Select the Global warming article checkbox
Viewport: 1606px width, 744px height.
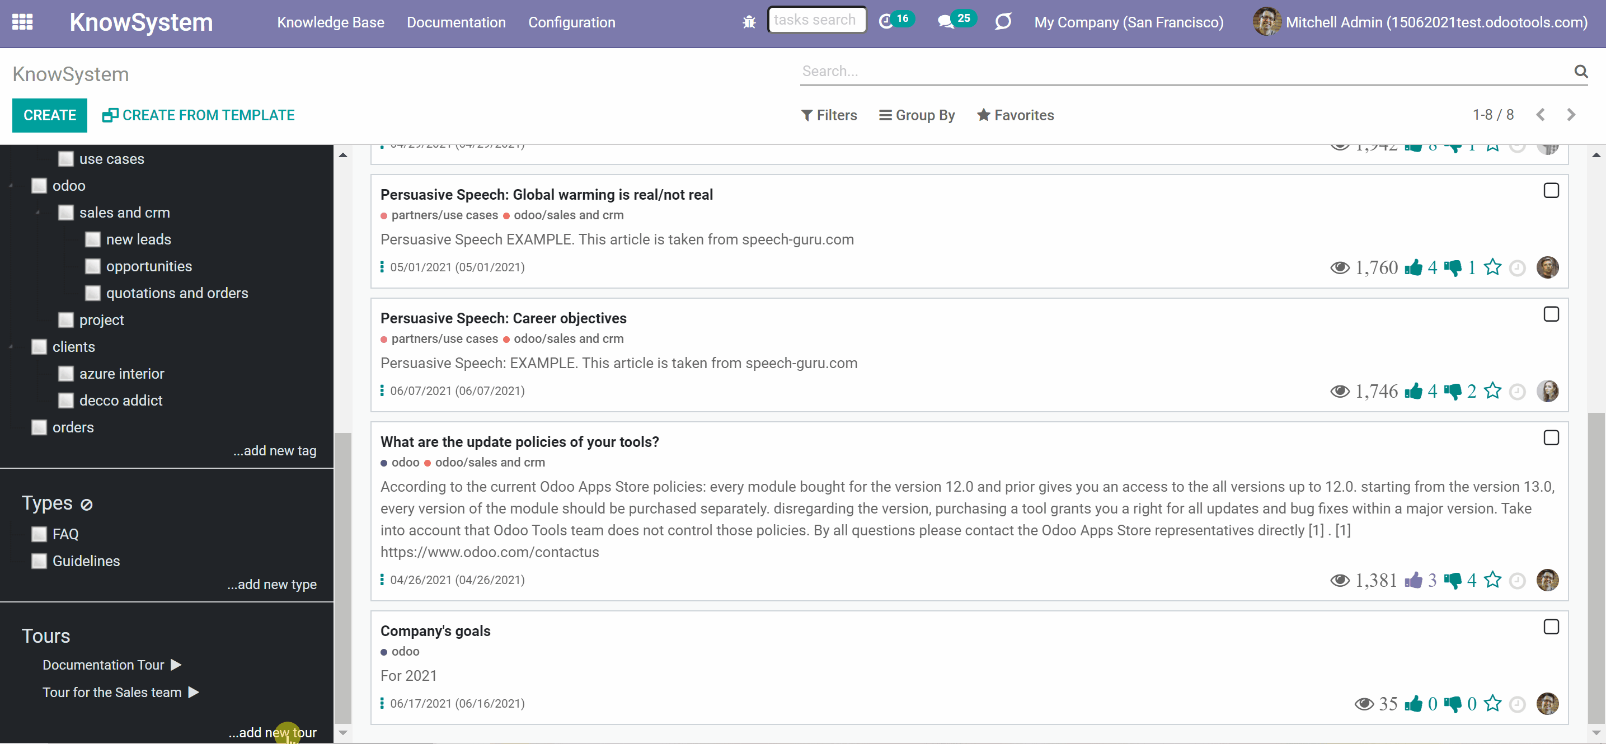tap(1551, 190)
